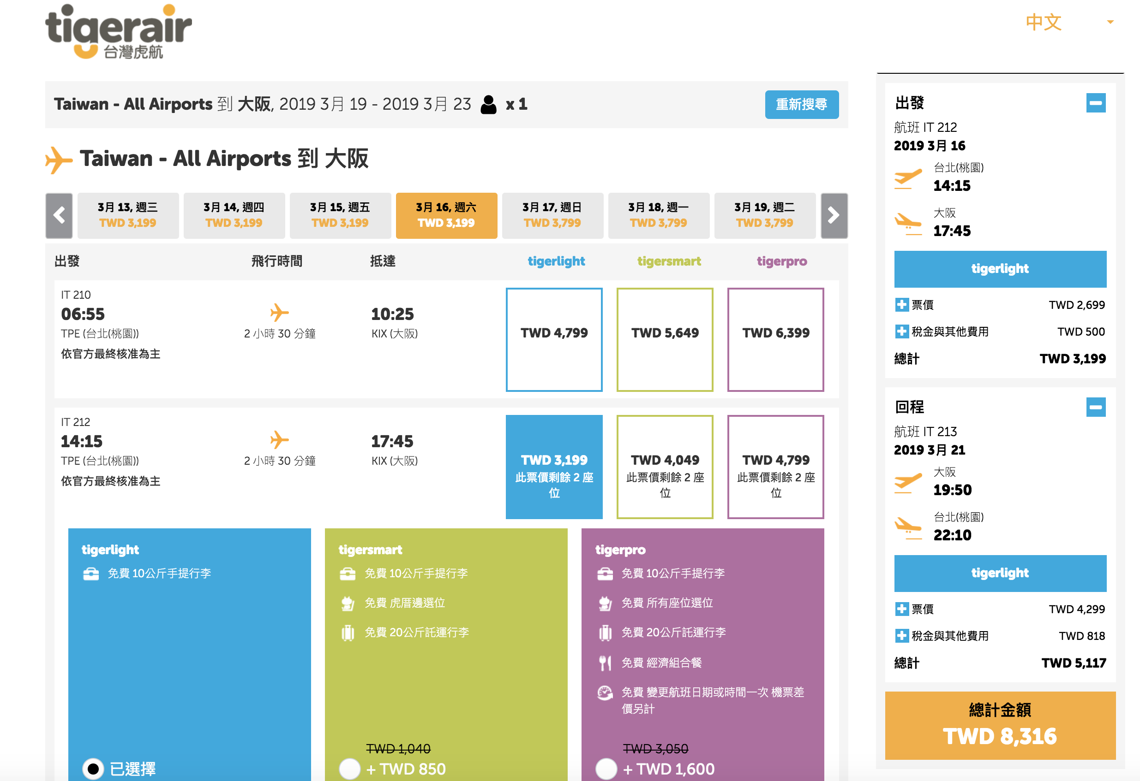
Task: Choose IT 212 tigerlight fare TWD 3,199
Action: pyautogui.click(x=554, y=467)
